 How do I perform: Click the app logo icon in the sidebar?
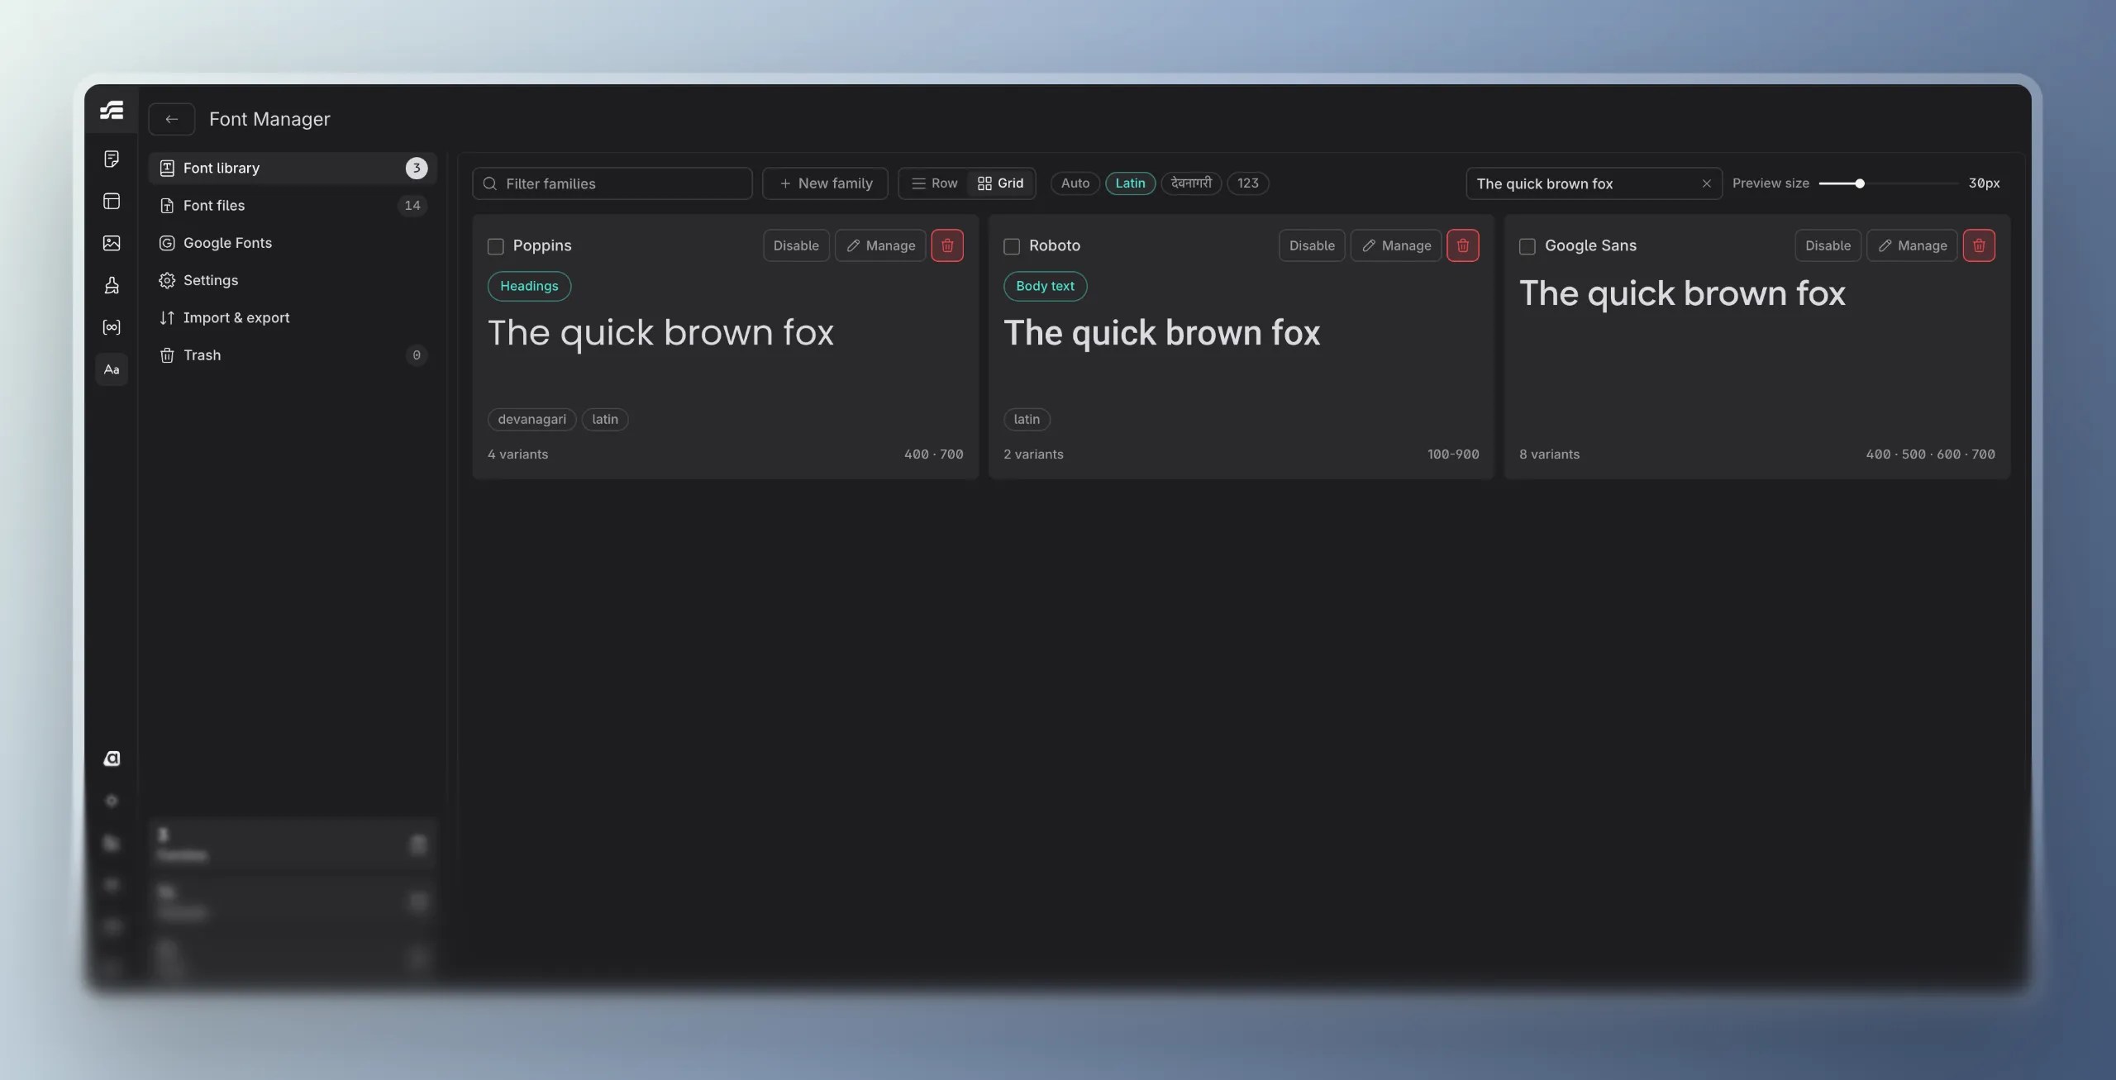[112, 110]
